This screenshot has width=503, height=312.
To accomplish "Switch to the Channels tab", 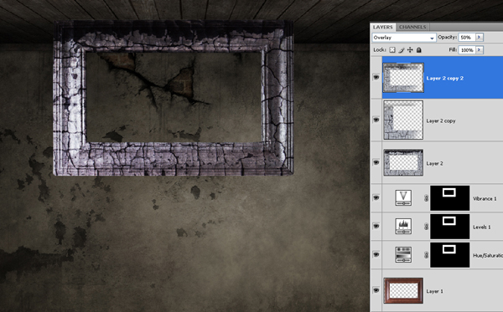I will coord(412,28).
